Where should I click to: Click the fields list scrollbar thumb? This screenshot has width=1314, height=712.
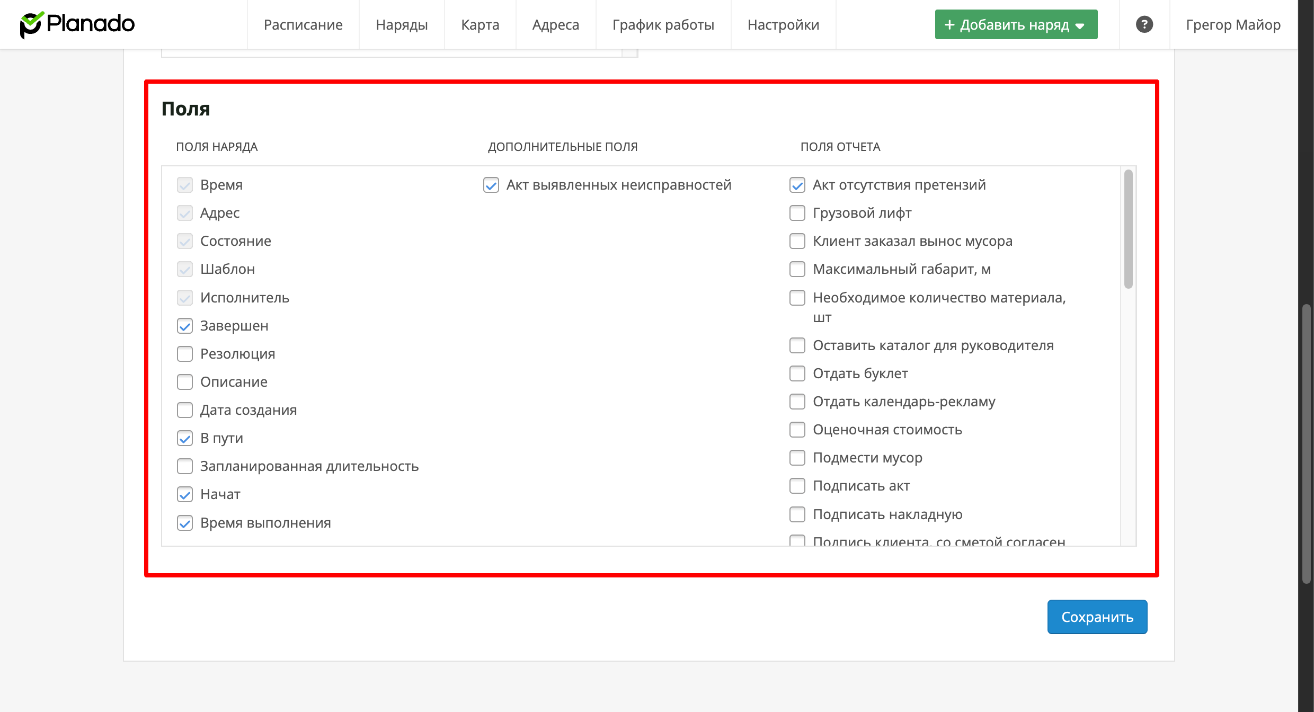pyautogui.click(x=1128, y=229)
